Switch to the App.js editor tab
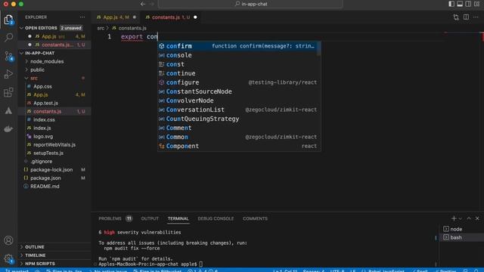The width and height of the screenshot is (484, 272). click(x=116, y=17)
